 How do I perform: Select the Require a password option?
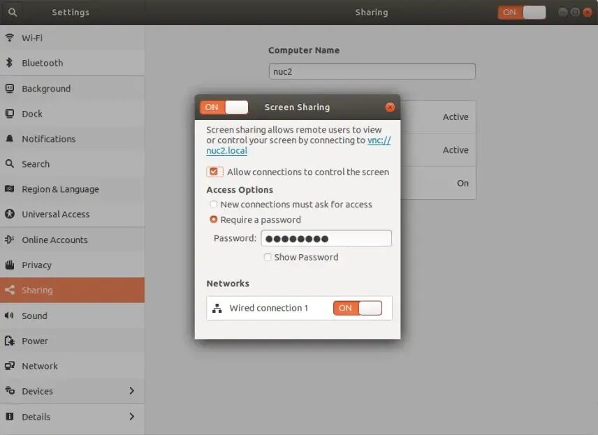tap(214, 220)
